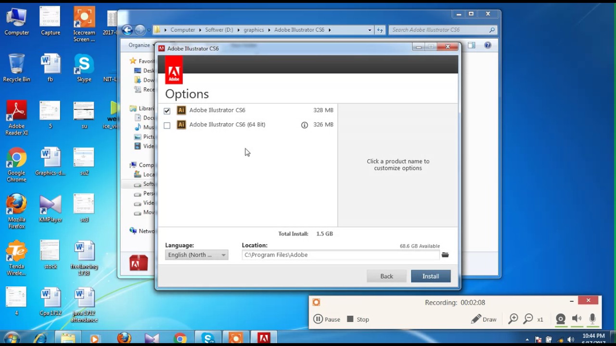
Task: Click Softwer (D:) in the address breadcrumb
Action: point(219,30)
